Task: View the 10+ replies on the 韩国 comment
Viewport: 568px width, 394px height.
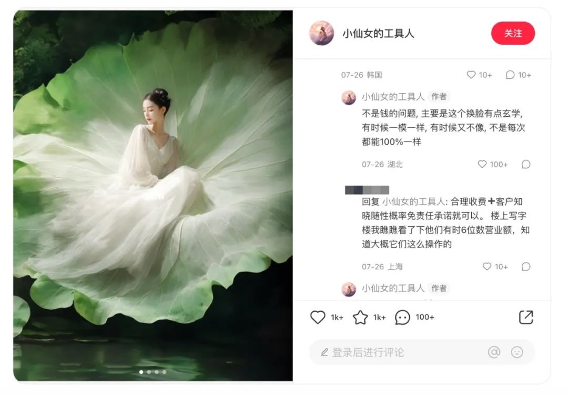Action: (519, 75)
